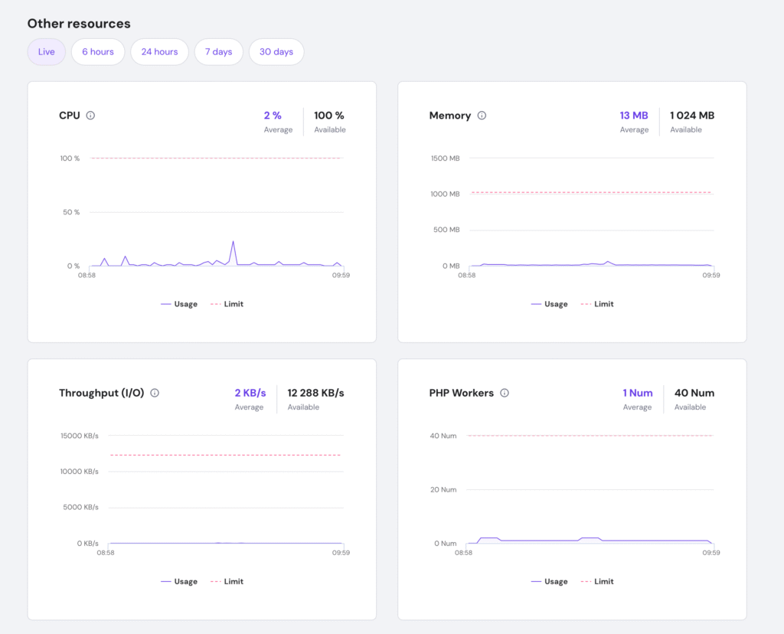
Task: Select the 7 days range
Action: click(x=218, y=52)
